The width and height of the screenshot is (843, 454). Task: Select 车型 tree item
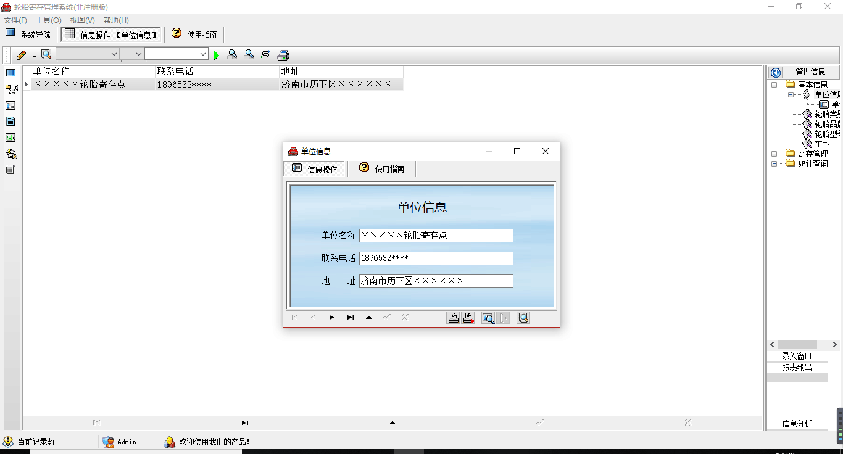pyautogui.click(x=822, y=144)
